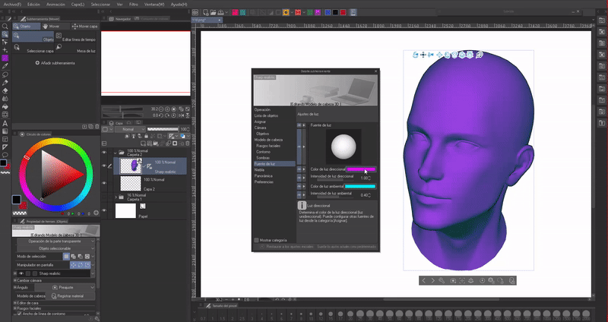The width and height of the screenshot is (608, 322).
Task: Click the Añadir subherramienta plus icon
Action: pos(37,62)
